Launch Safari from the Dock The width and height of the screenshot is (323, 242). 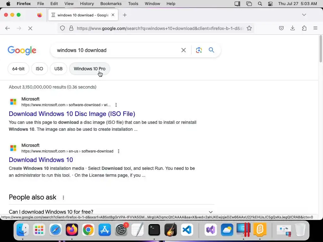(x=56, y=230)
